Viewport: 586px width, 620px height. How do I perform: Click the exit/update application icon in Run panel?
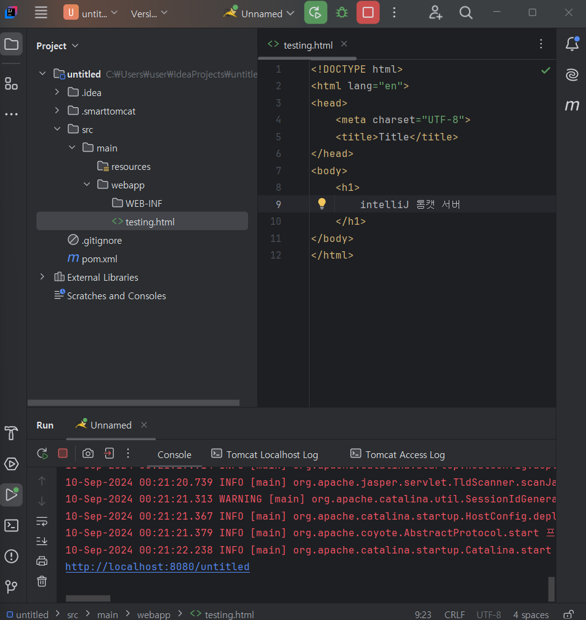click(109, 453)
